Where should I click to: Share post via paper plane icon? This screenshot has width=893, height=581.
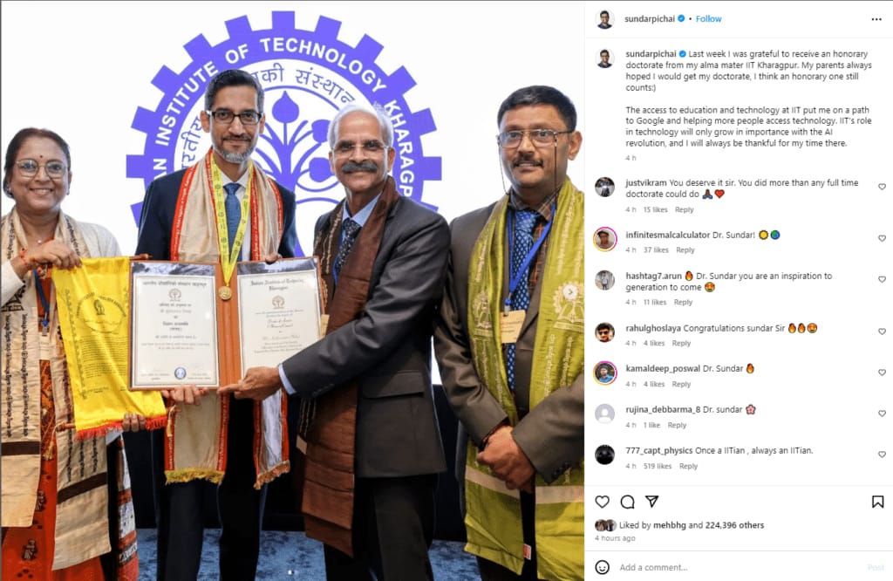651,502
